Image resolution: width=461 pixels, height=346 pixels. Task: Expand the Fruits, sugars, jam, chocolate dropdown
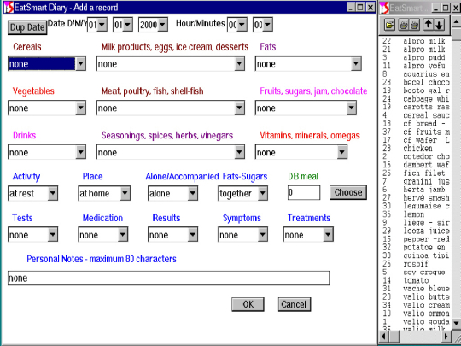click(351, 108)
